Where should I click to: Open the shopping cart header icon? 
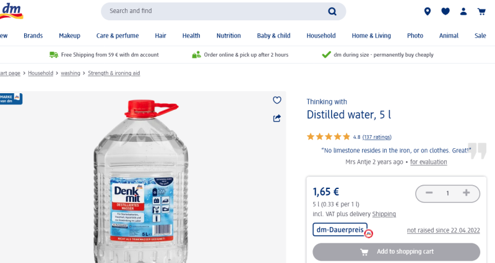coord(481,11)
